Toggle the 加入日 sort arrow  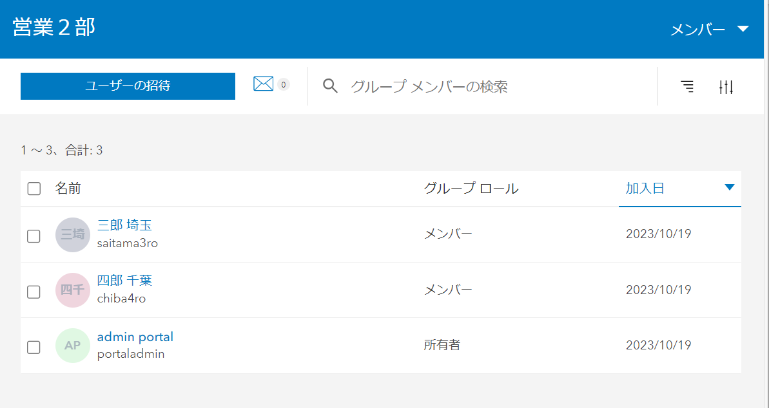[x=729, y=187]
